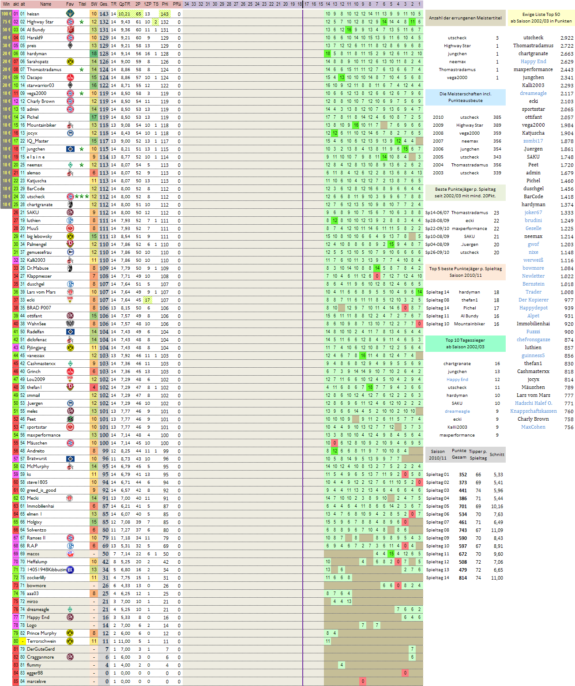
Task: Select the "Ges." total points column header
Action: click(x=104, y=4)
